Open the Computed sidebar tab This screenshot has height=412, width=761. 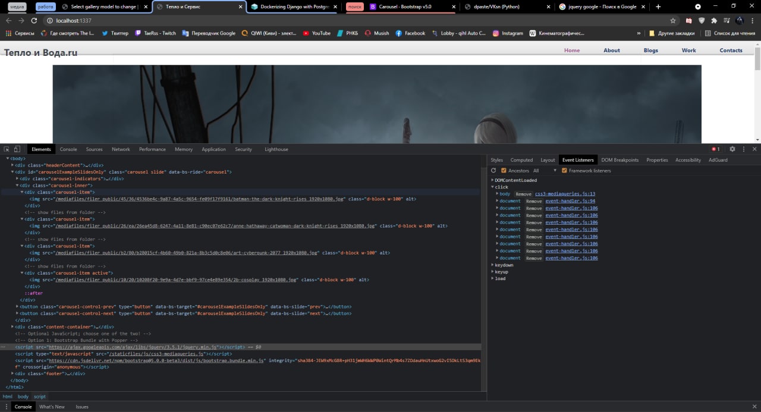521,160
